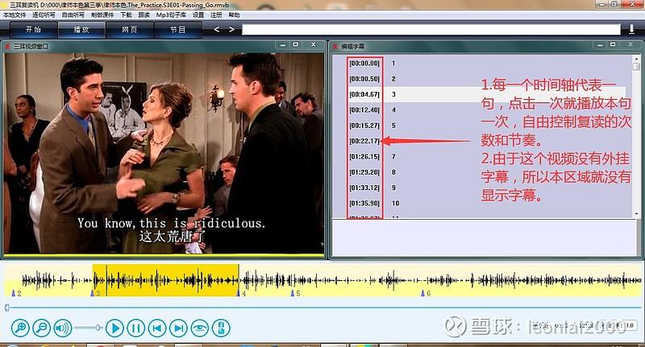Select the [00:15.27] timestamp row

[364, 126]
